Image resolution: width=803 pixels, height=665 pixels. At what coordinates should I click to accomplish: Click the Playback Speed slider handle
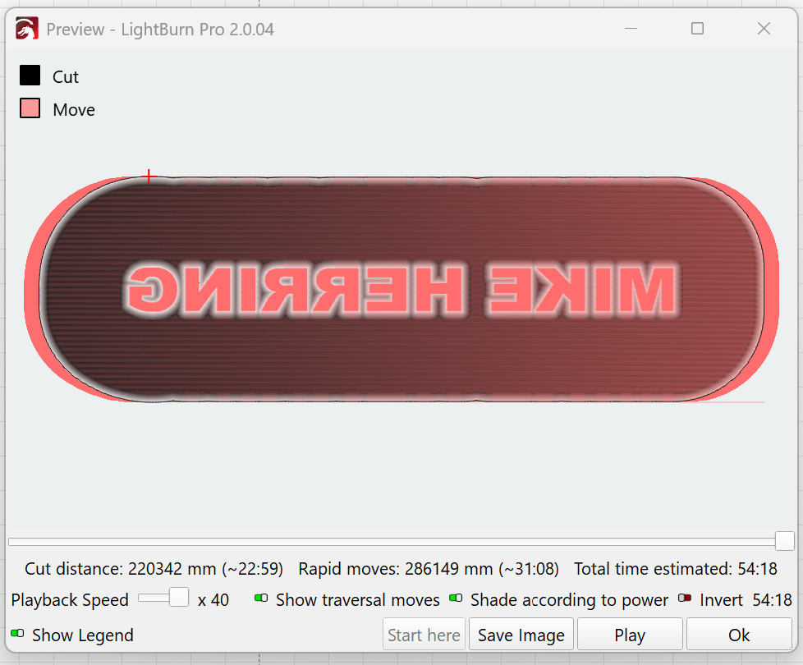coord(179,598)
